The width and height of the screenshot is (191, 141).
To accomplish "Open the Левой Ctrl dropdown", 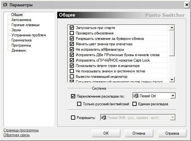I will click(x=173, y=96).
